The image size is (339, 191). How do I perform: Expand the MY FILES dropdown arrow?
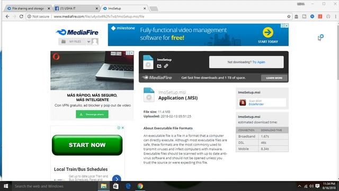click(88, 41)
